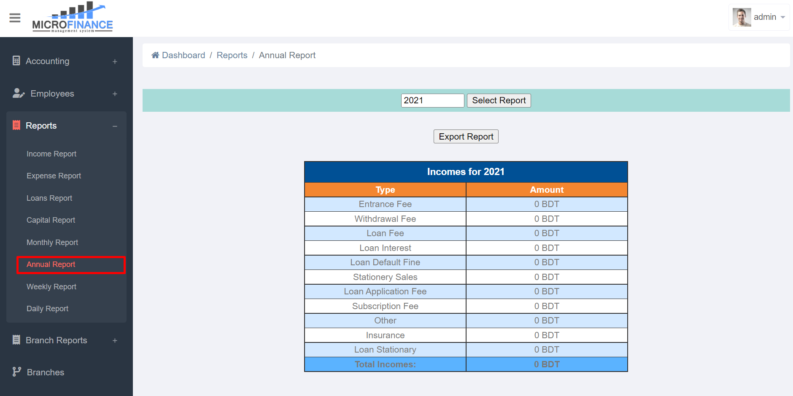This screenshot has height=396, width=793.
Task: Open Daily Report
Action: click(x=47, y=309)
